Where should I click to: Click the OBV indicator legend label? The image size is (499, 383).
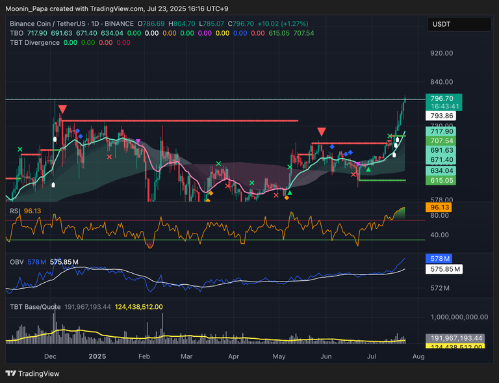pos(16,262)
